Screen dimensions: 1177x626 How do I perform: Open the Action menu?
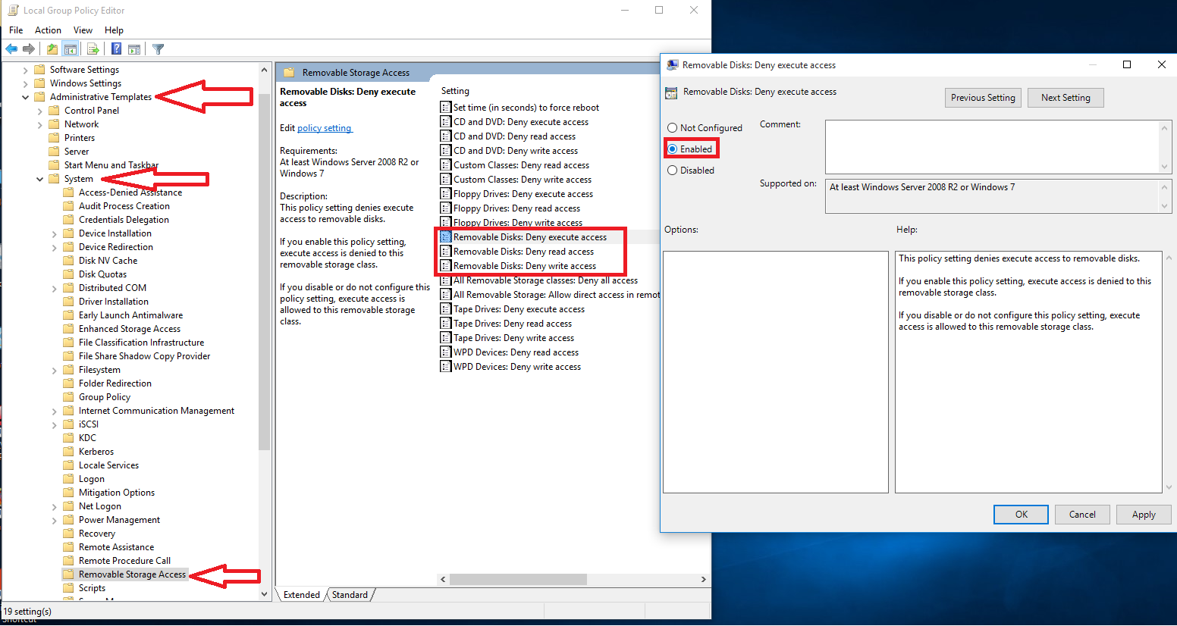pyautogui.click(x=48, y=30)
